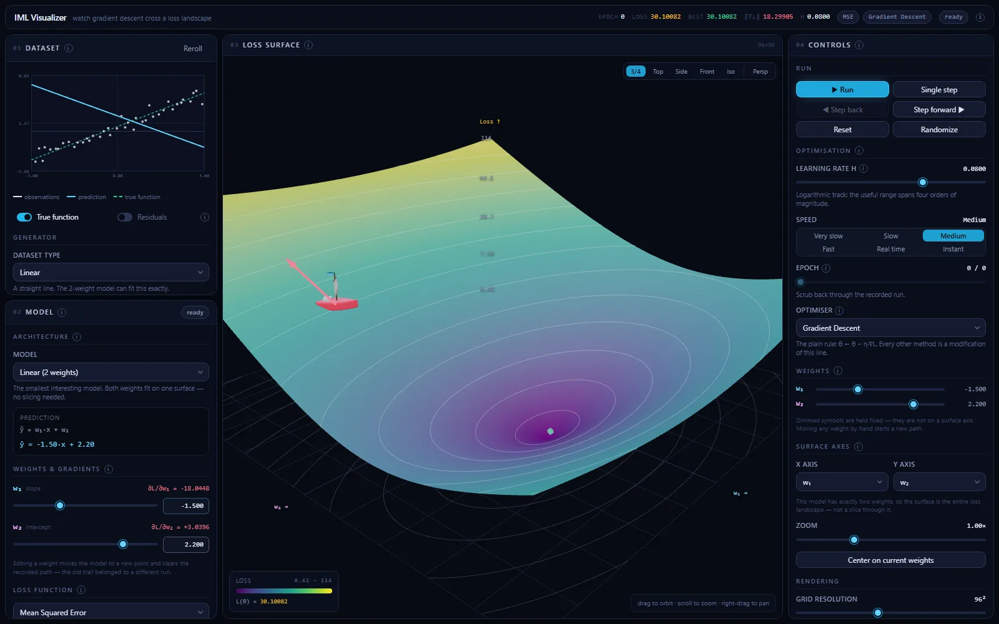Click info icon beside Residuals toggle

point(204,217)
